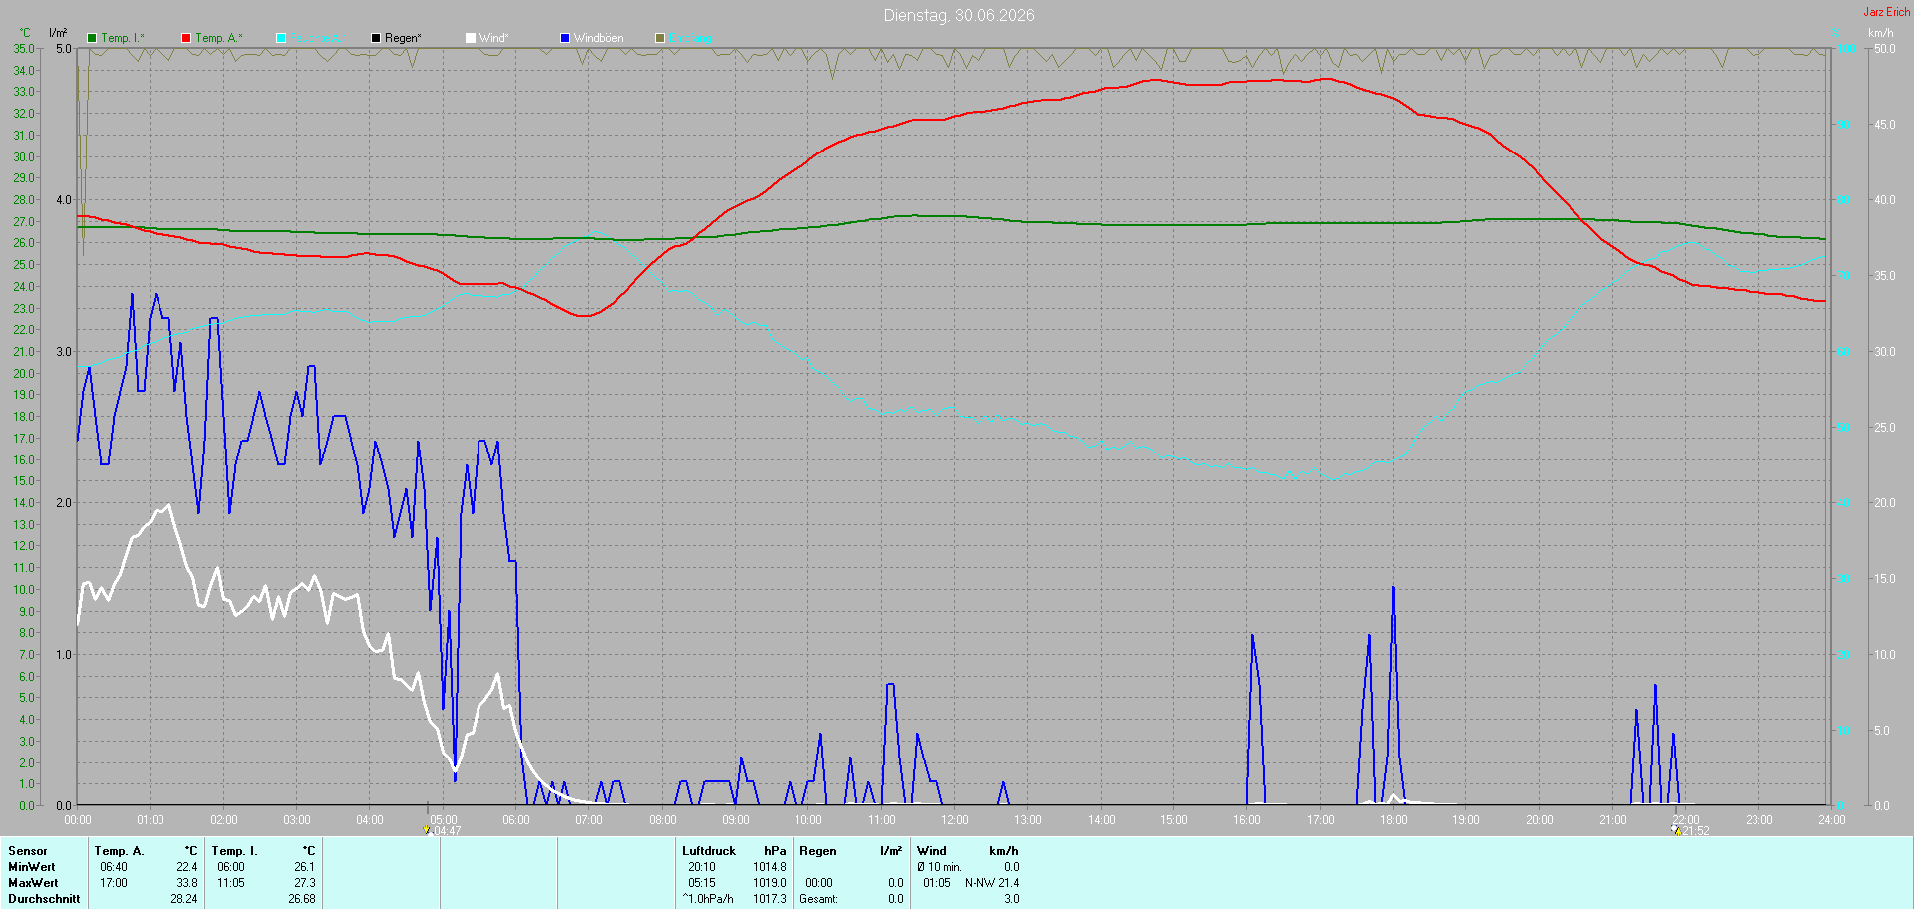Click the '24:00' time axis label

point(1832,820)
